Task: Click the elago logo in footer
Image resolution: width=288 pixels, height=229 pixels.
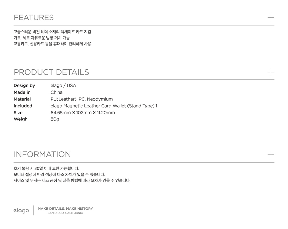Action: 21,211
